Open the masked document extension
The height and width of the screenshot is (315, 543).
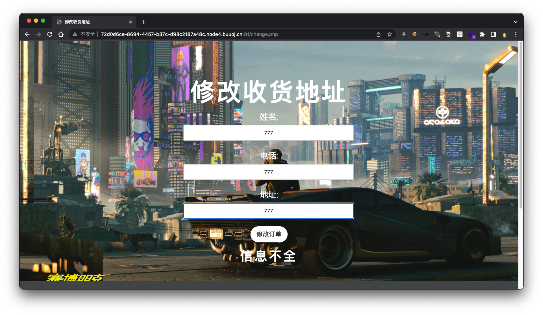[449, 34]
